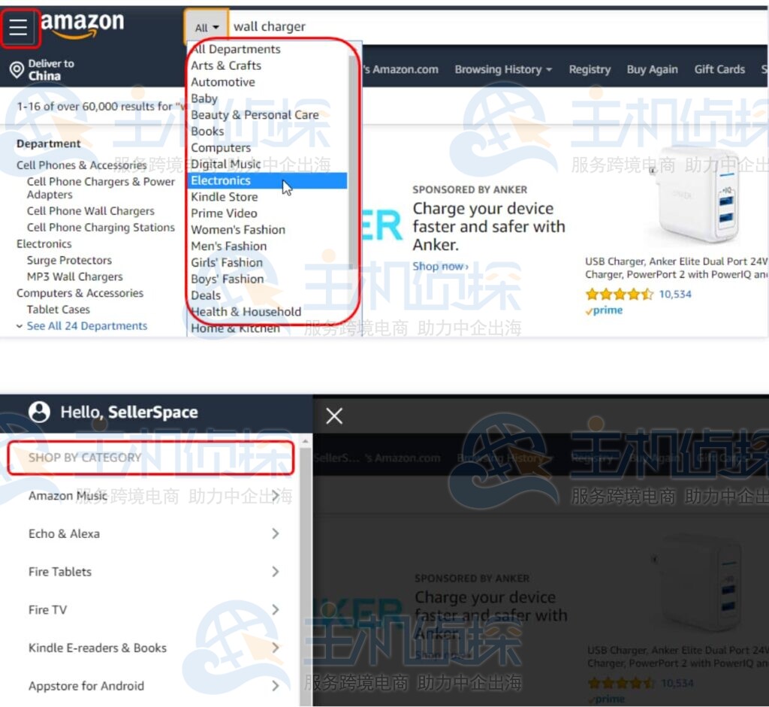Screen dimensions: 769x707
Task: Click the Amazon logo
Action: (x=83, y=25)
